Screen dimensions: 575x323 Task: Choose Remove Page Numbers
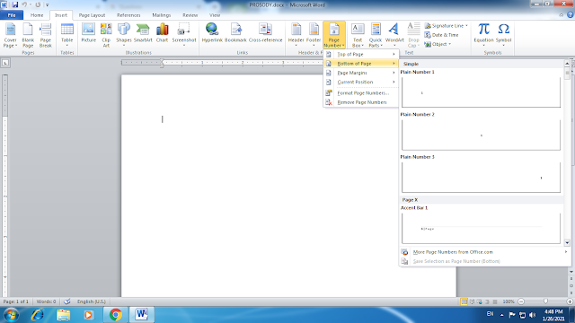(x=361, y=102)
